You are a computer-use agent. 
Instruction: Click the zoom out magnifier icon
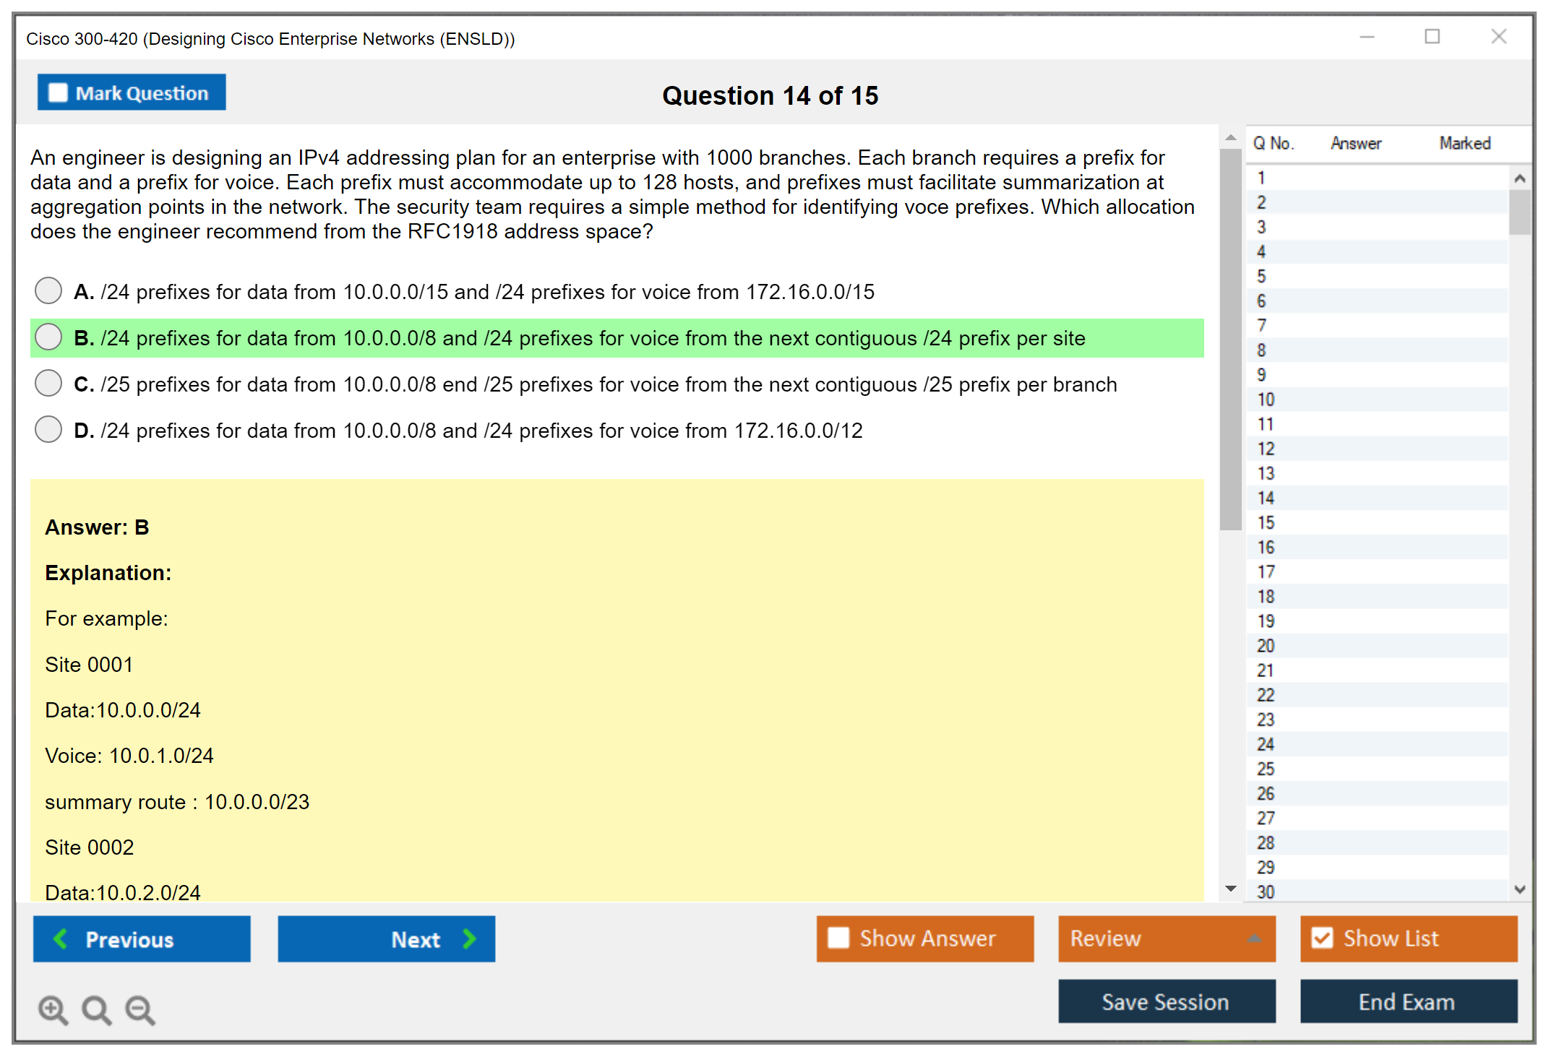tap(140, 1009)
